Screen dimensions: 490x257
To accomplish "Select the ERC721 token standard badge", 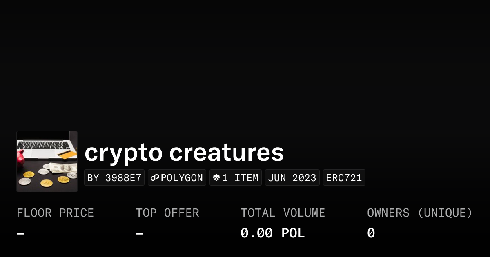I will (344, 178).
